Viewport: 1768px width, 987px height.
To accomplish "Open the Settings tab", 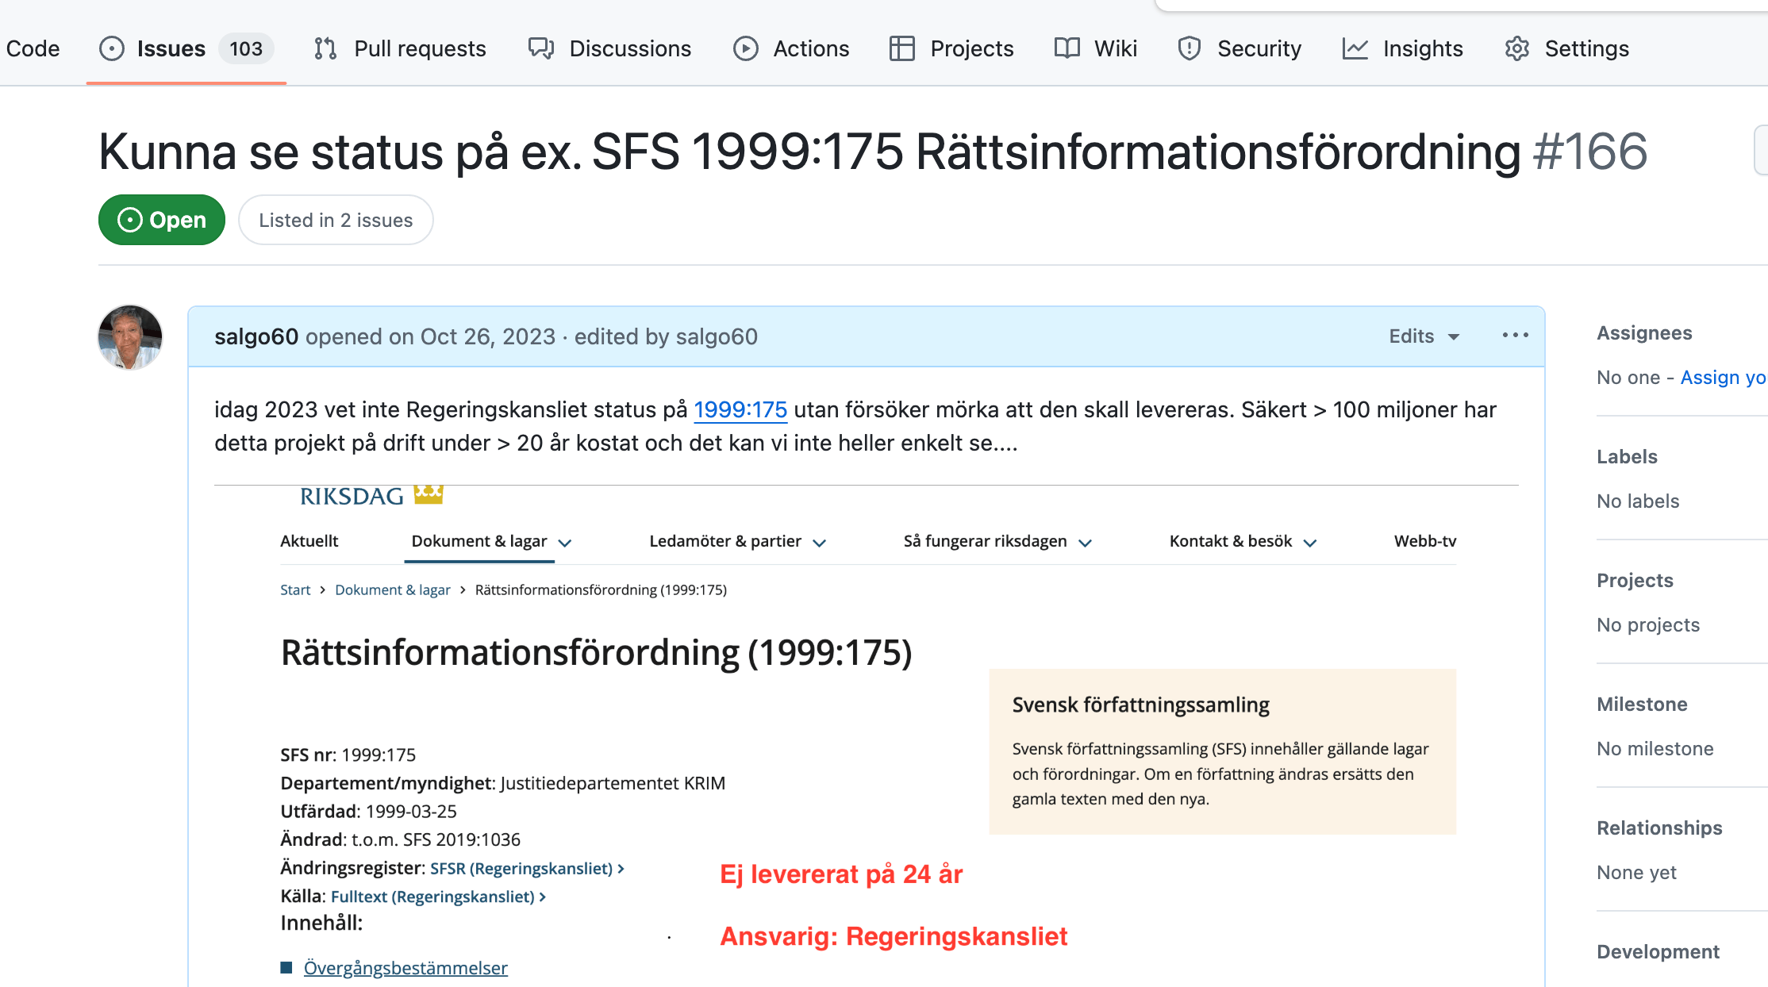I will (x=1585, y=49).
